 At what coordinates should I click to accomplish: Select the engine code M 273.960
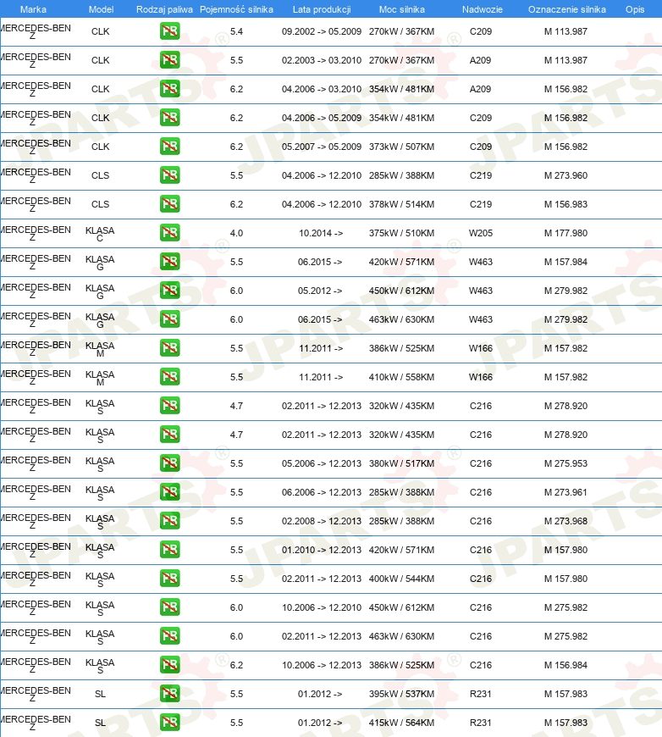(565, 175)
